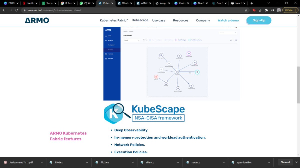This screenshot has width=300, height=168.
Task: Expand options for the client.c download
Action: pos(178,162)
